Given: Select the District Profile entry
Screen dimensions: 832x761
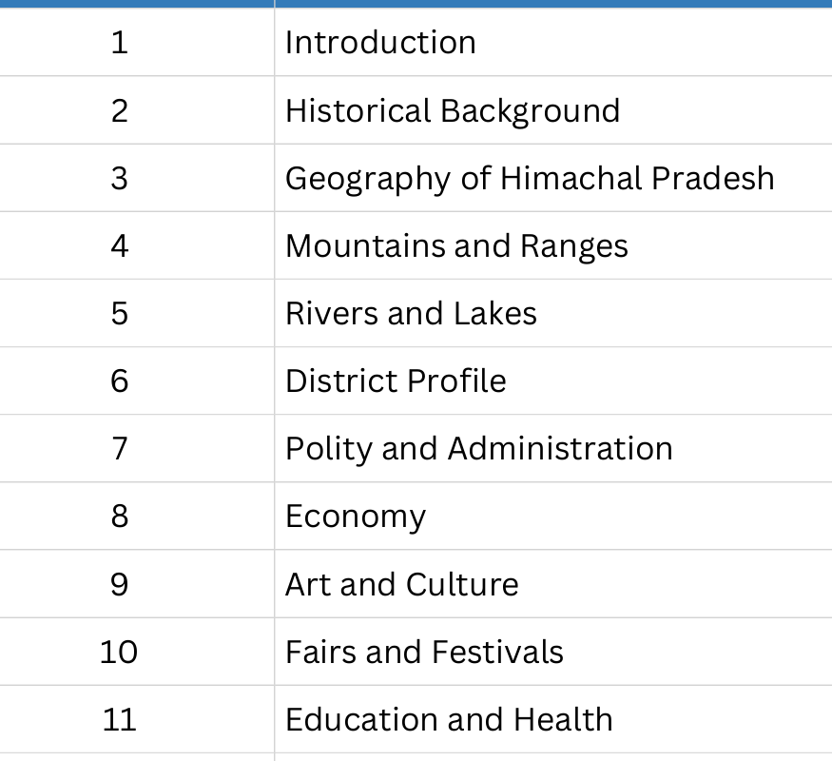Looking at the screenshot, I should [x=396, y=381].
